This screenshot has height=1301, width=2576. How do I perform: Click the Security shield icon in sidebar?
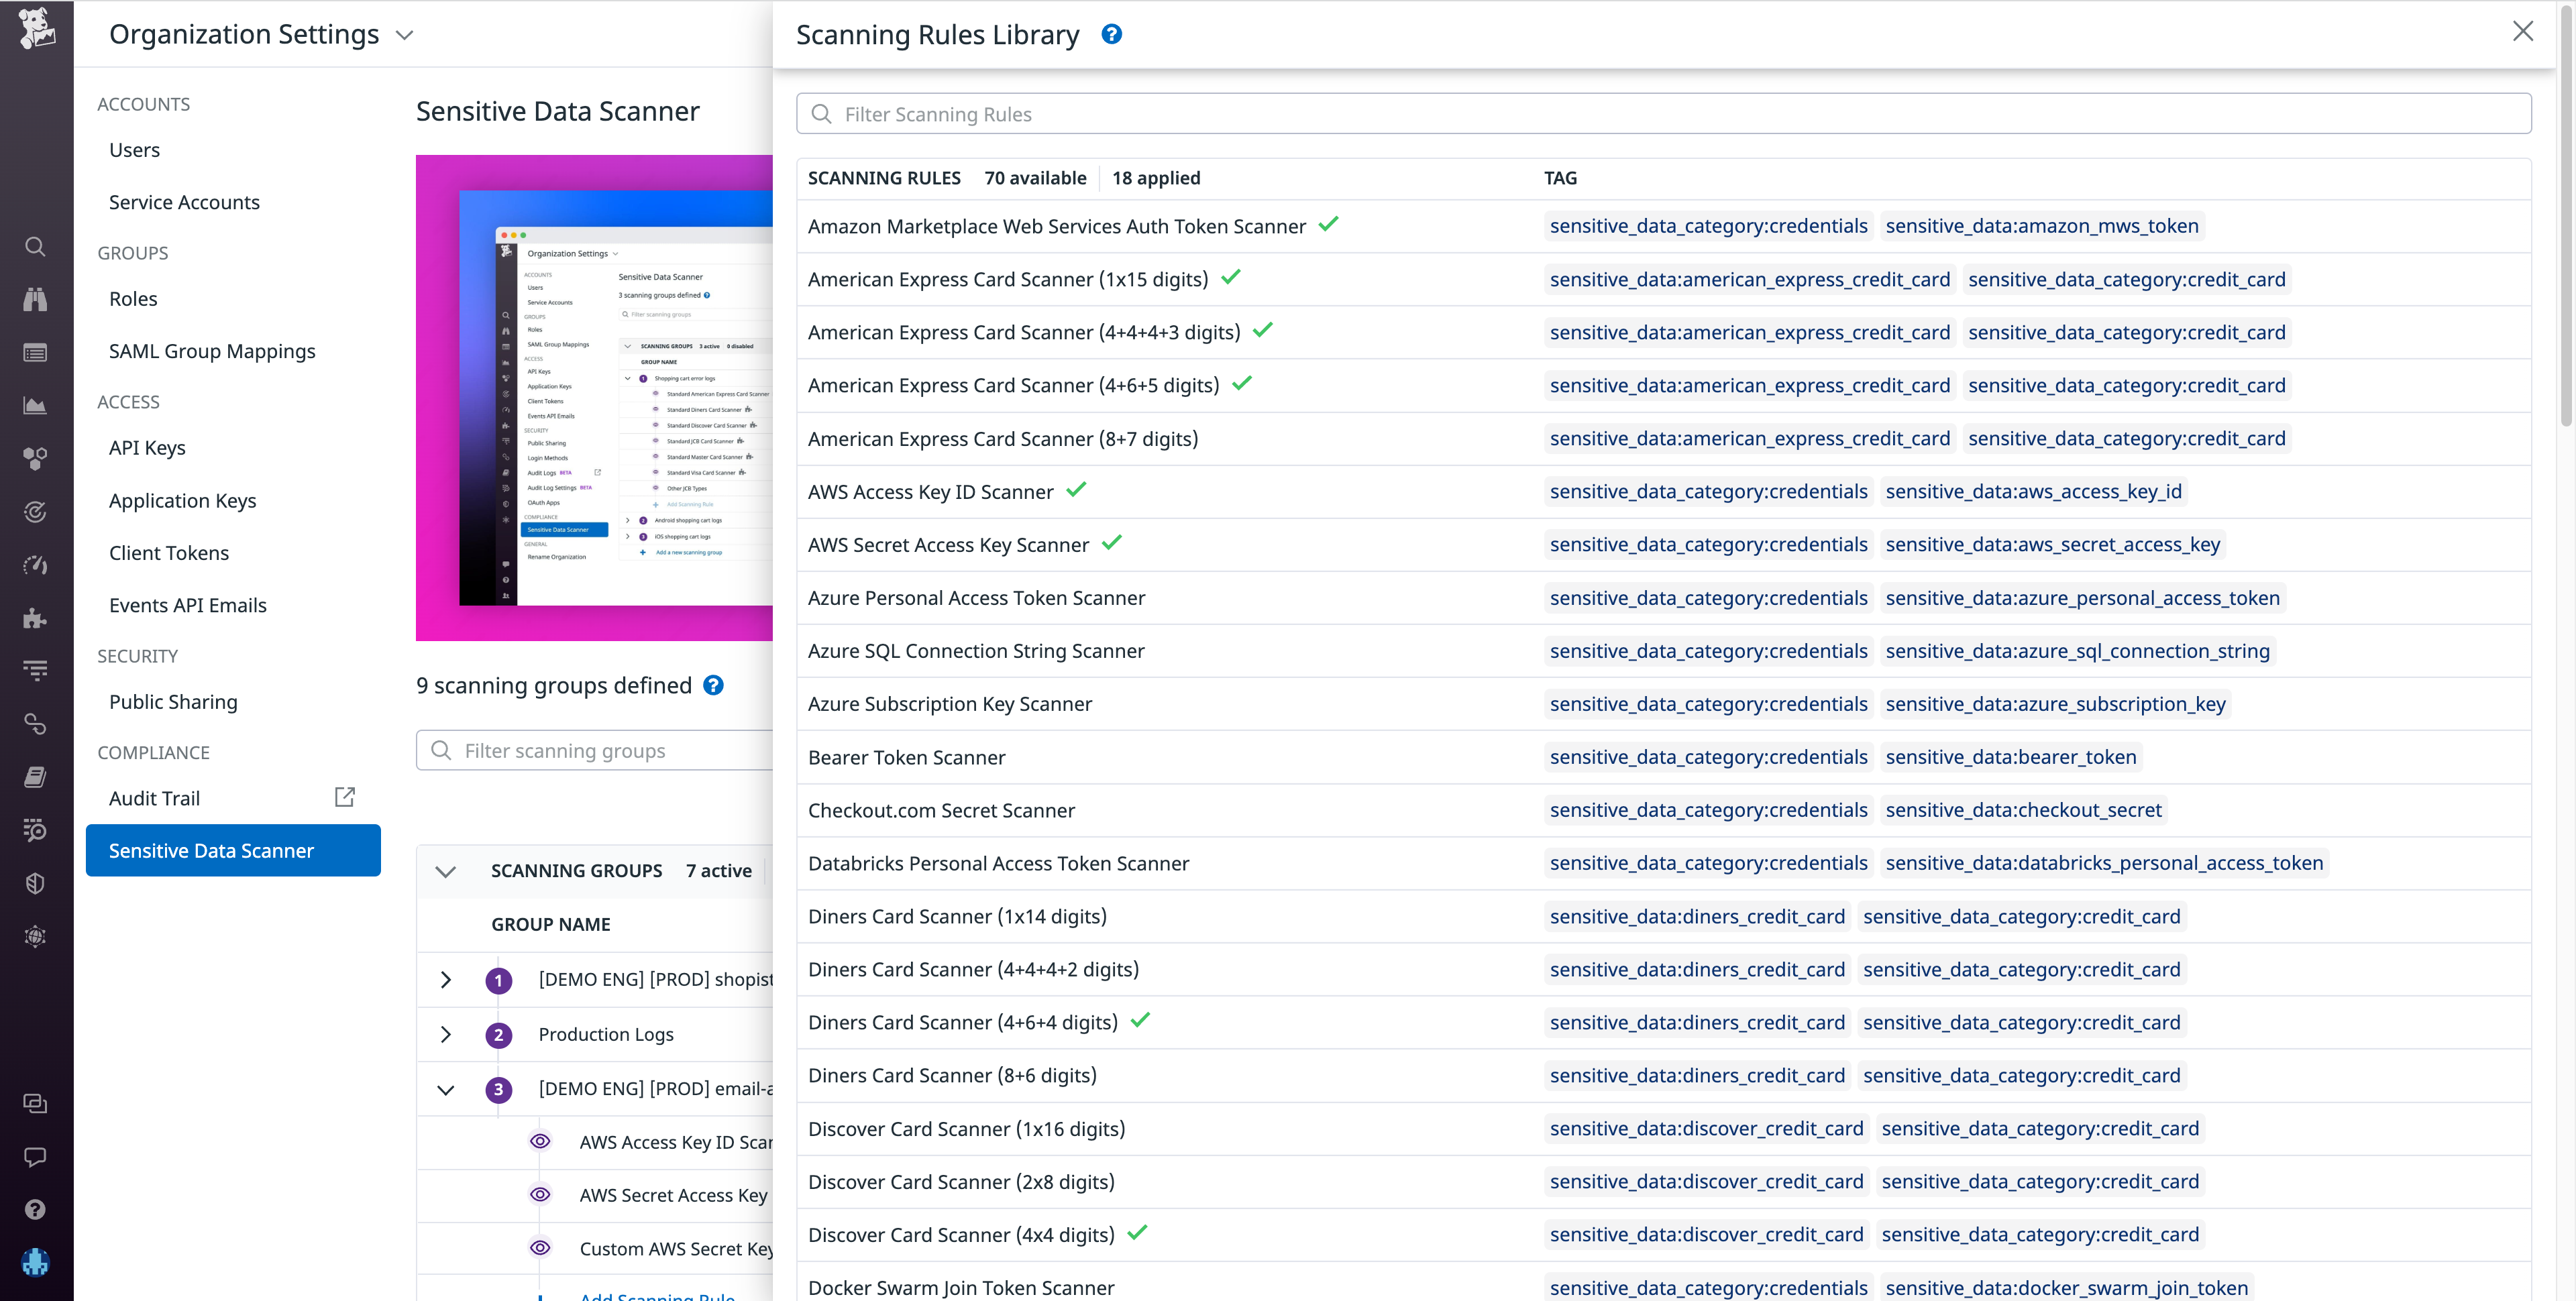point(35,883)
